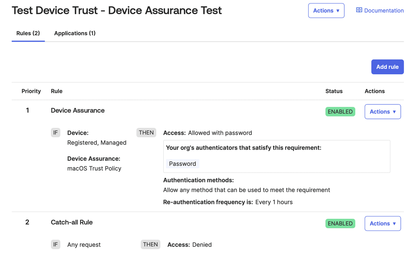Click the page title Test Device Trust
The width and height of the screenshot is (416, 262).
click(x=55, y=10)
